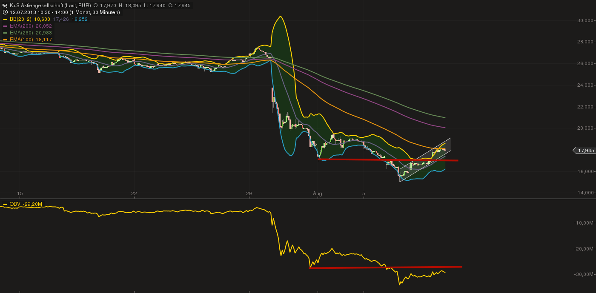Click the 14,000 price axis label
The height and width of the screenshot is (293, 596).
(x=585, y=193)
